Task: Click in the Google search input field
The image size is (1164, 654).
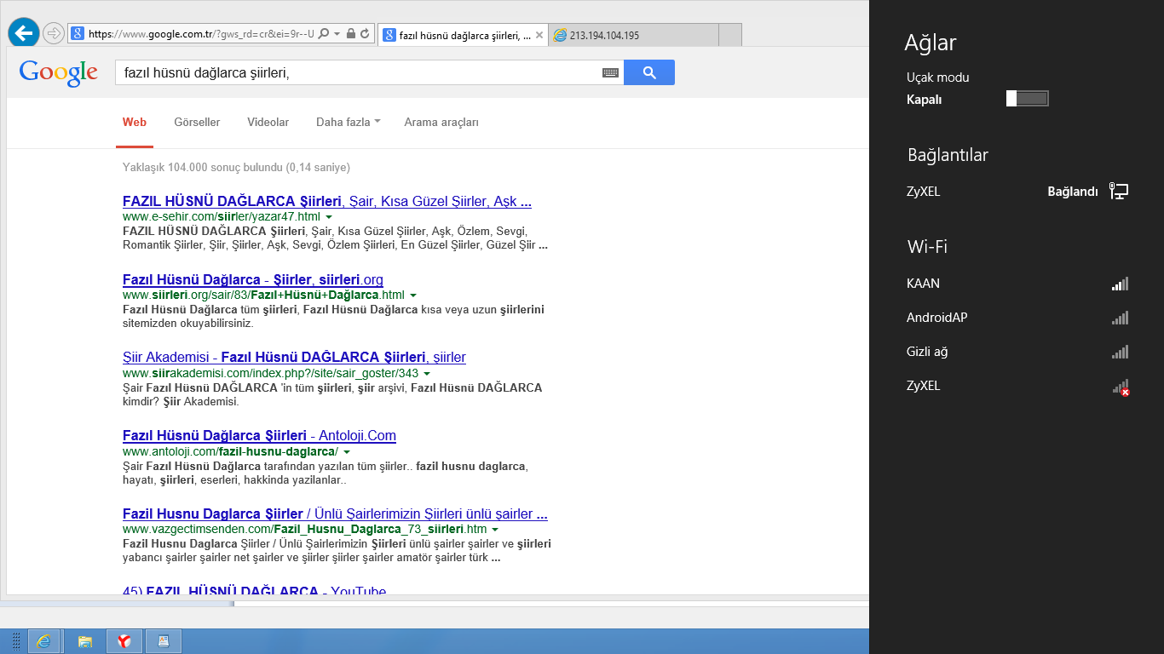Action: tap(358, 72)
